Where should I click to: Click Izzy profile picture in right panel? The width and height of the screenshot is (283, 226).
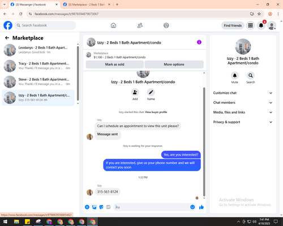point(243,46)
